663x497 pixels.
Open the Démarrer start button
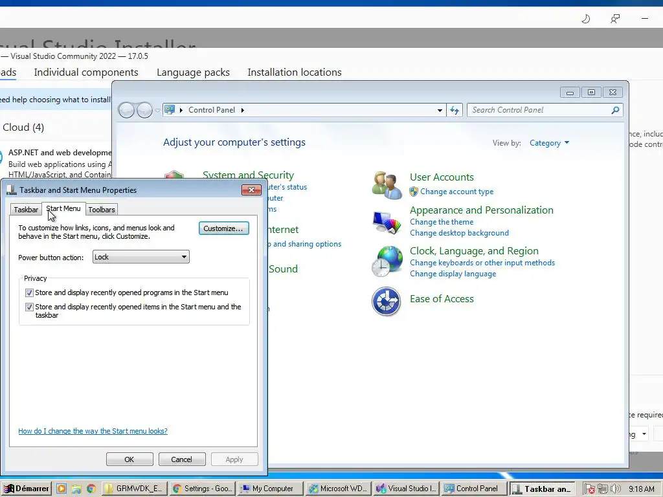[x=26, y=489]
